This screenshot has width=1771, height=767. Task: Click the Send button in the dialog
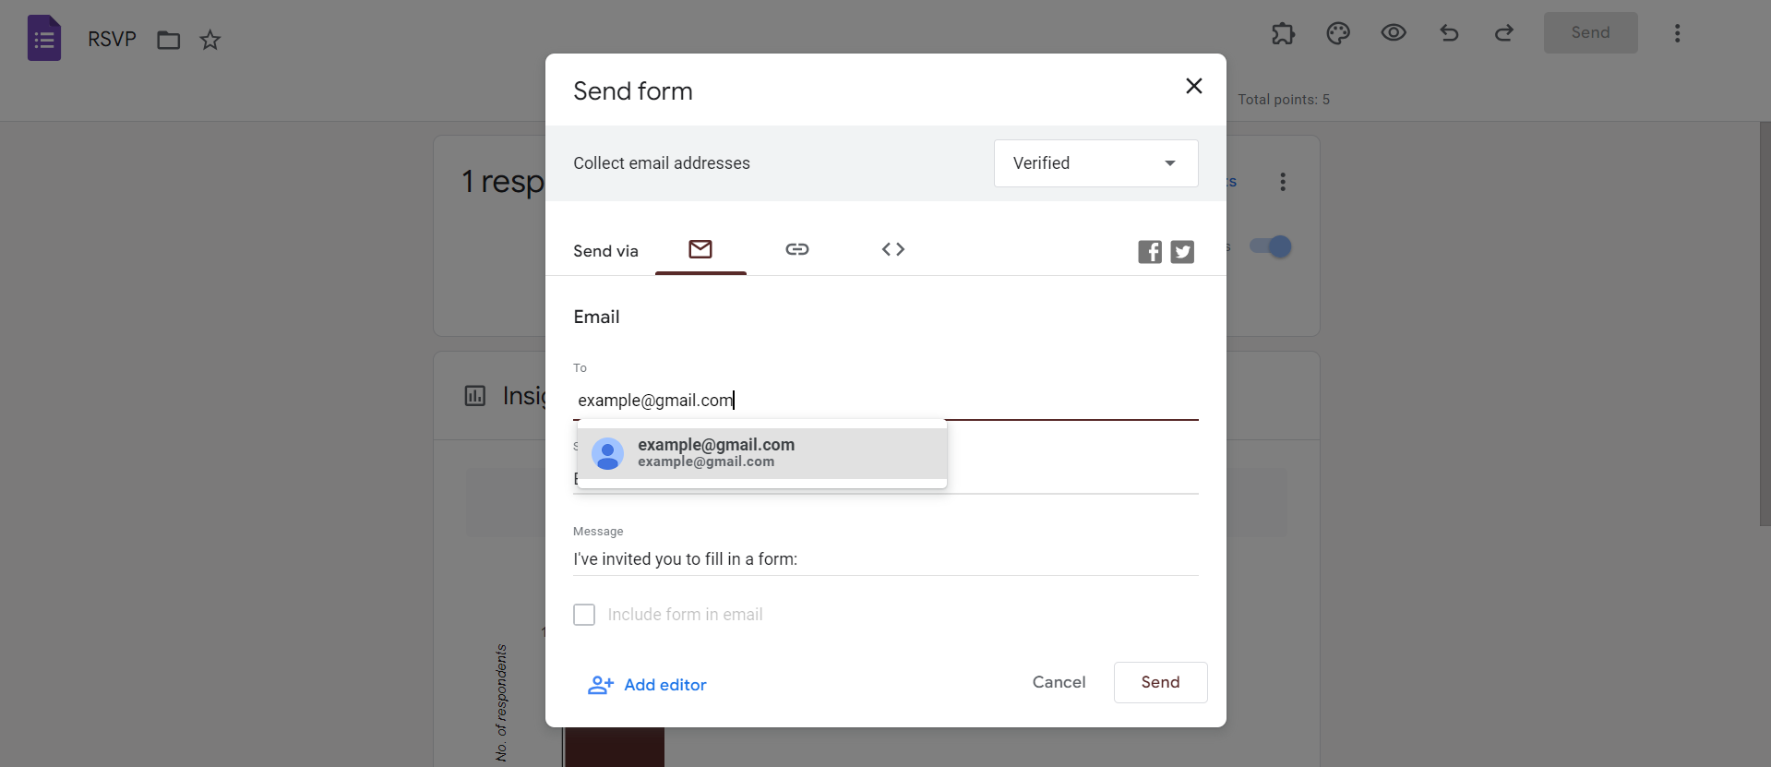(x=1160, y=682)
